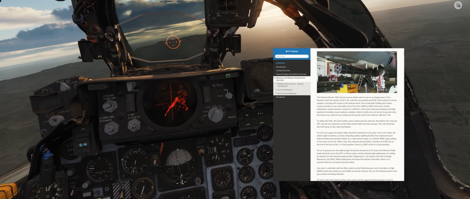Click the M61 Vulcan cannon photo
470x199 pixels.
[x=357, y=72]
